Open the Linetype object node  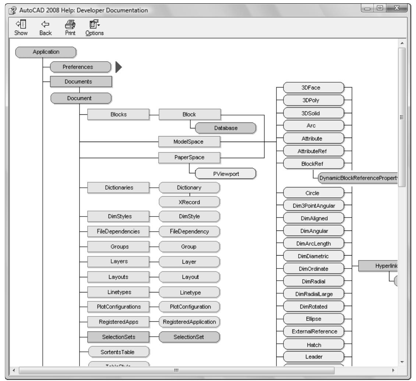pyautogui.click(x=189, y=292)
